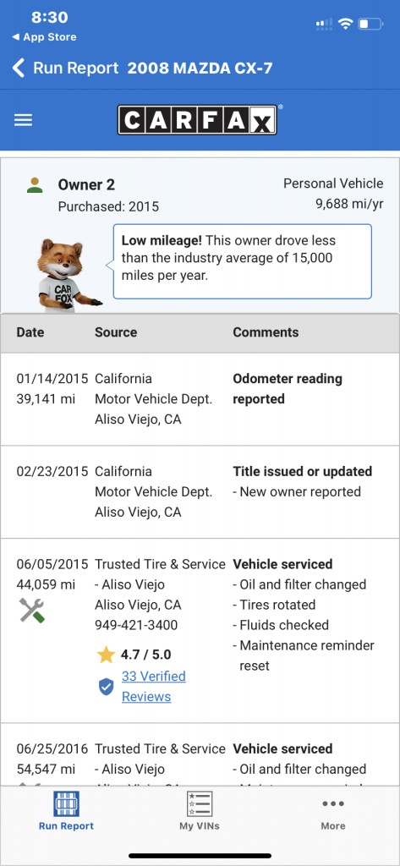Viewport: 400px width, 866px height.
Task: Tap the wrench service icon for 06/05/2015
Action: coord(31,611)
